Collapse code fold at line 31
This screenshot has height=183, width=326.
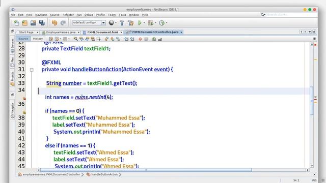(32, 70)
